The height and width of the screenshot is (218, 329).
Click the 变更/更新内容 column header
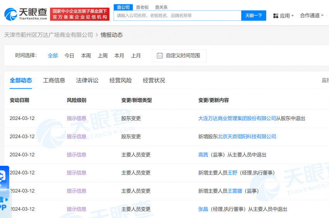[214, 100]
